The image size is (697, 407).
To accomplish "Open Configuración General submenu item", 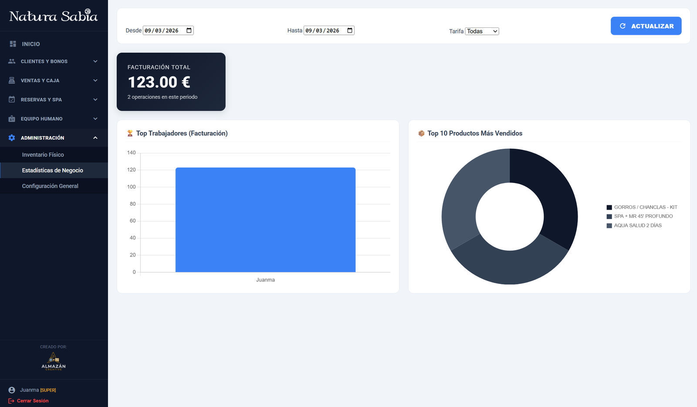I will coord(50,186).
